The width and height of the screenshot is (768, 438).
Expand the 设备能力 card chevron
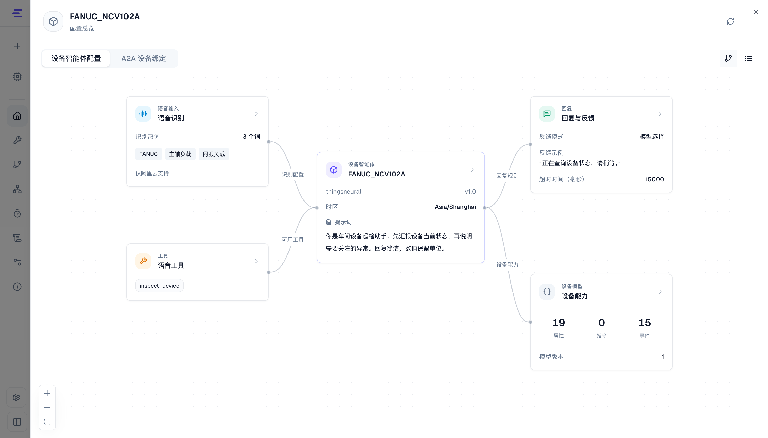[660, 291]
